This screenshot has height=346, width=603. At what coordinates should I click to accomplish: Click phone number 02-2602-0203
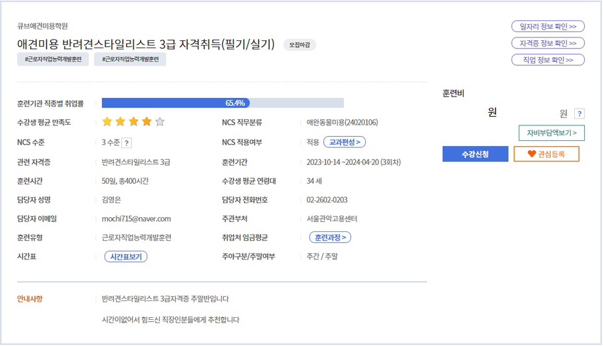click(327, 200)
